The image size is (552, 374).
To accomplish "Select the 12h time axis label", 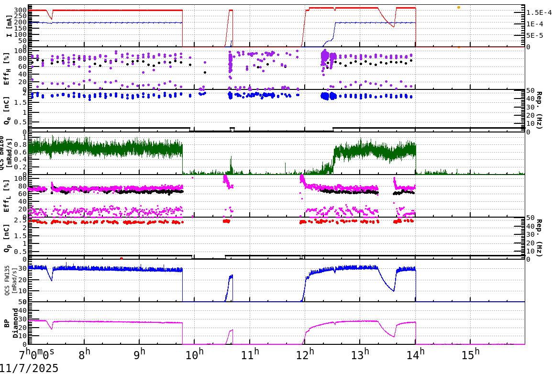I will (x=305, y=353).
